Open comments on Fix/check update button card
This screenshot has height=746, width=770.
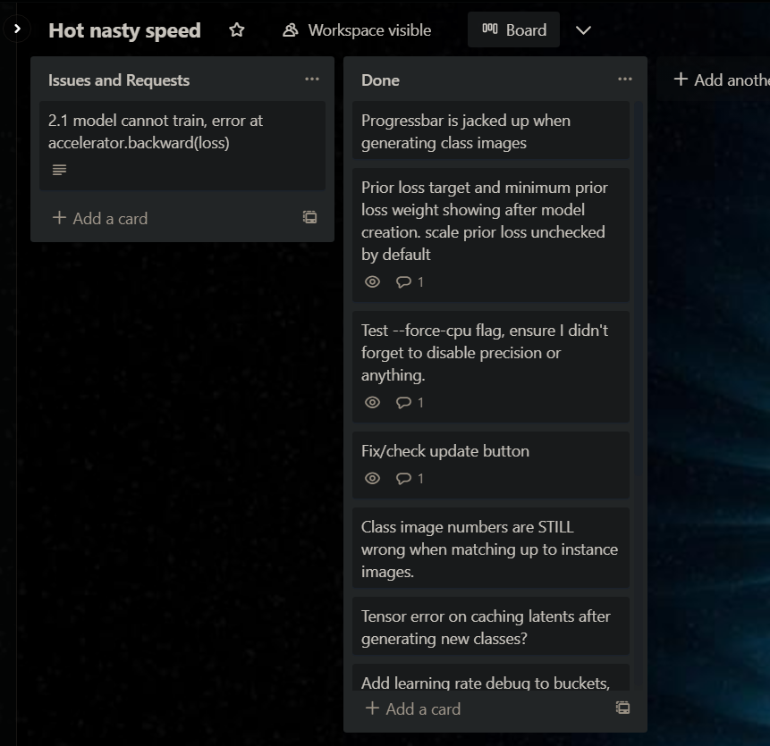pyautogui.click(x=410, y=478)
